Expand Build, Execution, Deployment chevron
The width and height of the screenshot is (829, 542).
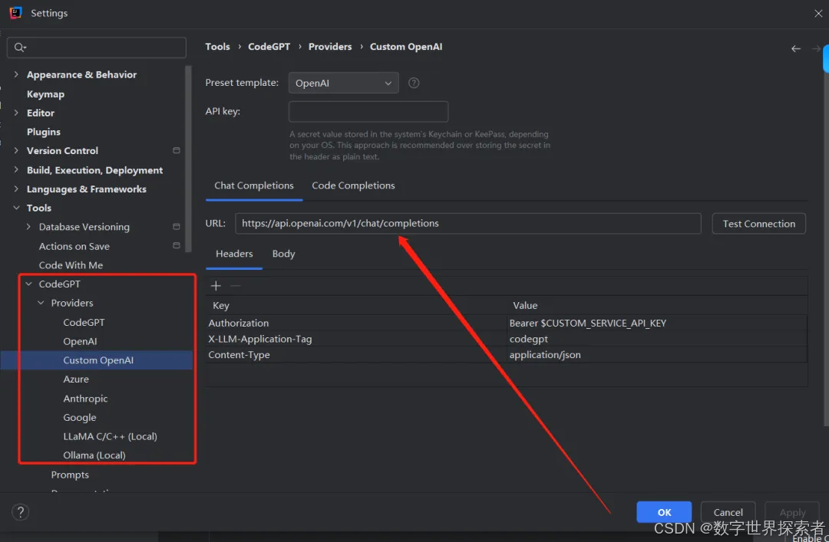16,169
